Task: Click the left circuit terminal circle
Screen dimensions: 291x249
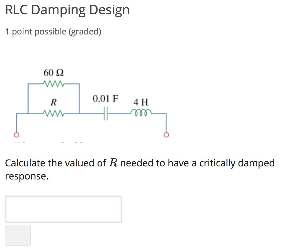Action: 17,134
